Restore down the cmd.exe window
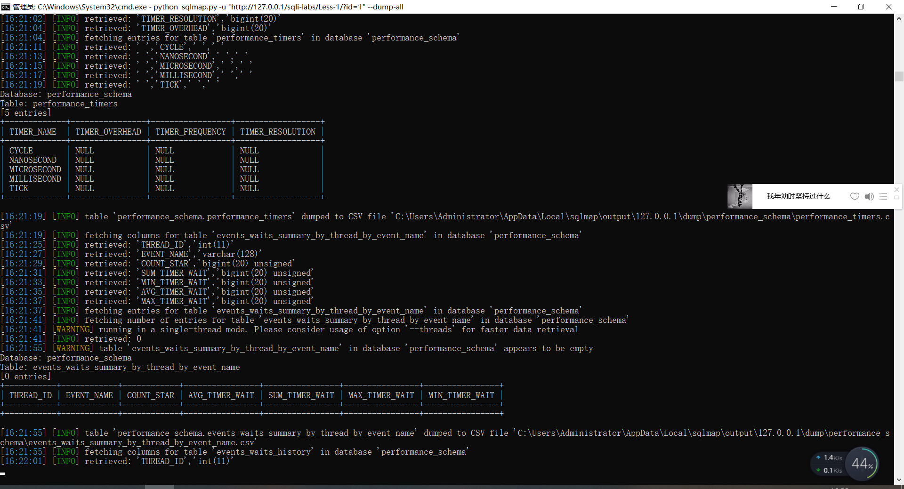The height and width of the screenshot is (489, 904). (x=861, y=7)
